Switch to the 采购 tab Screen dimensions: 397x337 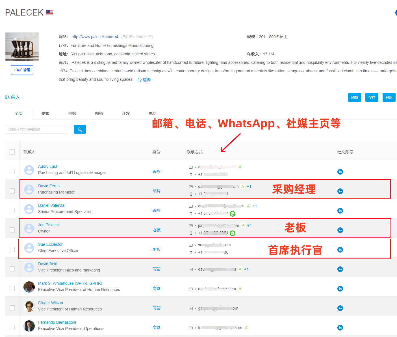[x=72, y=114]
